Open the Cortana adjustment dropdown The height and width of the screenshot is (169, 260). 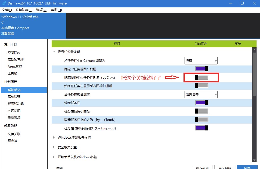coord(201,61)
